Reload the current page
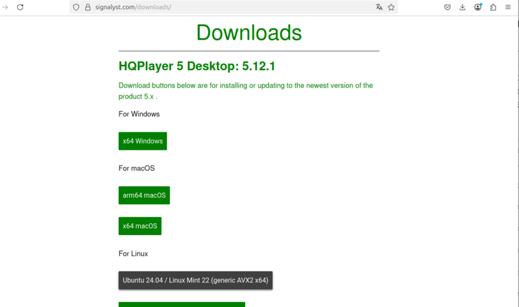The height and width of the screenshot is (307, 519). coord(20,7)
